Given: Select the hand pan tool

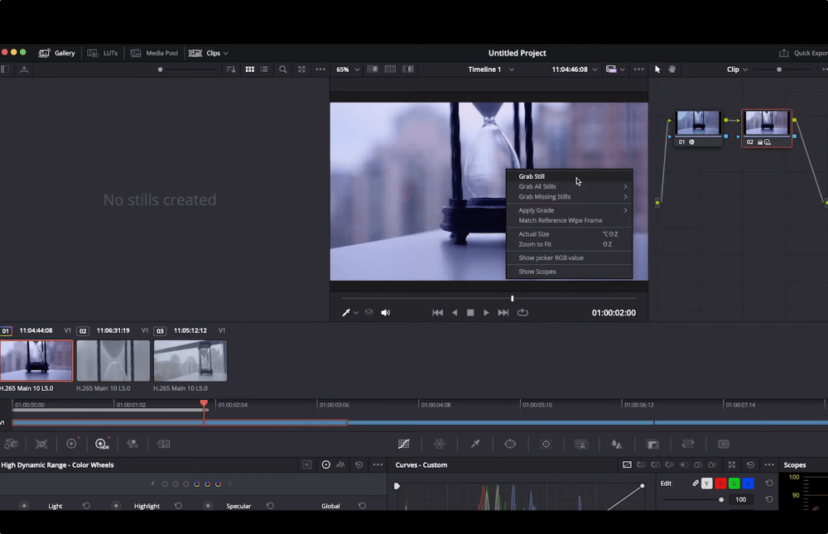Looking at the screenshot, I should (672, 70).
